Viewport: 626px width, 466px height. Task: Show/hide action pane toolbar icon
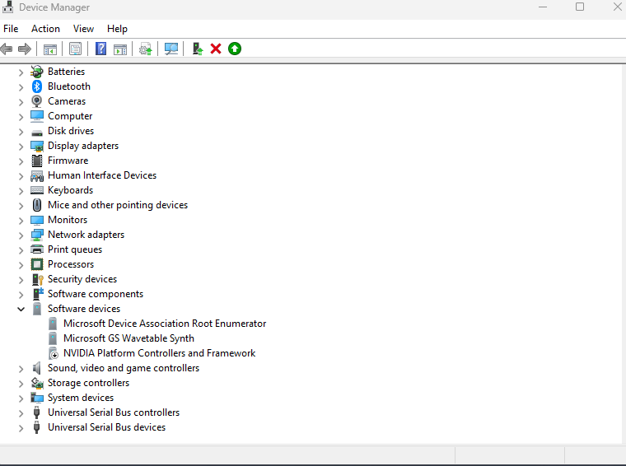(x=120, y=49)
